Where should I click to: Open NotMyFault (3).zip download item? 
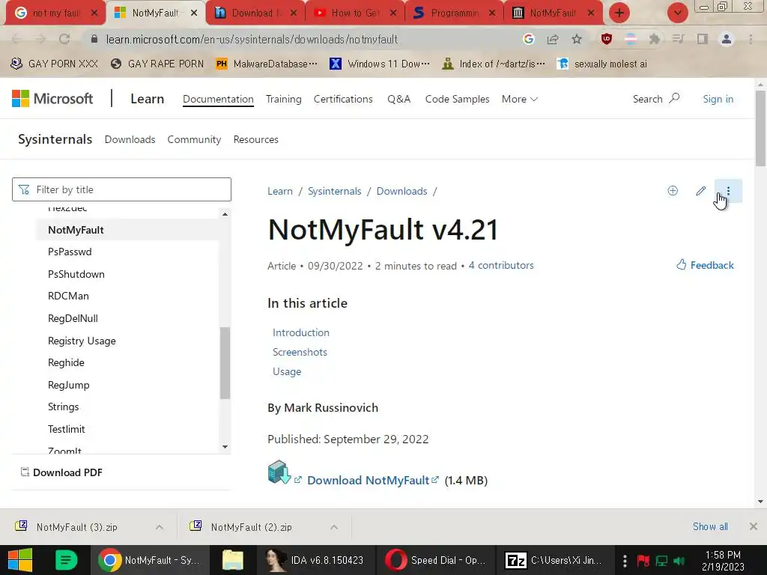77,527
